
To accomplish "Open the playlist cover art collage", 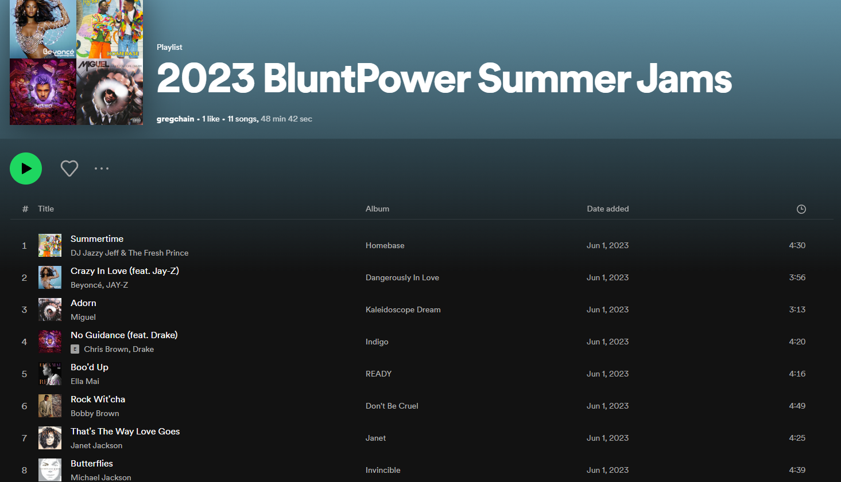I will pyautogui.click(x=76, y=62).
